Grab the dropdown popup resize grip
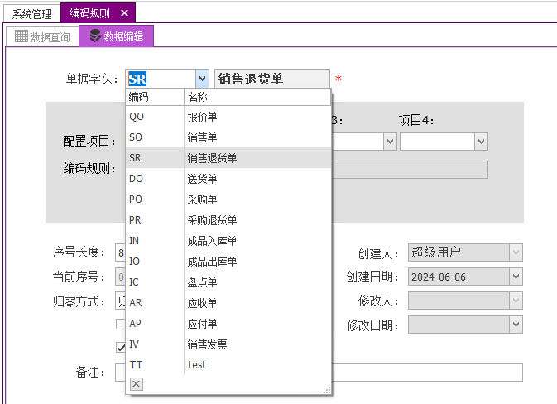This screenshot has height=404, width=557. point(327,390)
